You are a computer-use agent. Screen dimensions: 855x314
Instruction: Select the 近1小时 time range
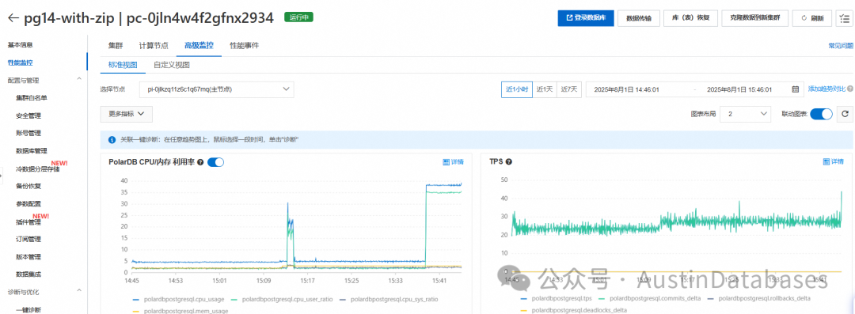[x=517, y=89]
